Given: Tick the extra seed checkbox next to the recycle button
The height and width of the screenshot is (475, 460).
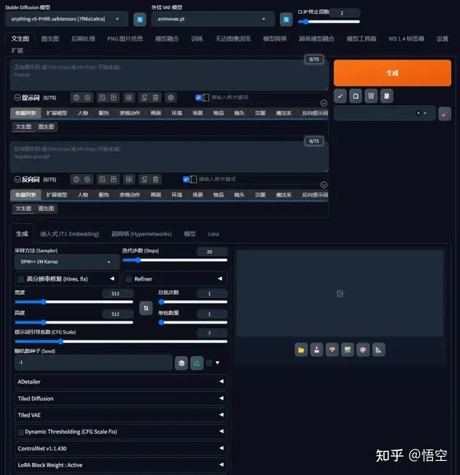Looking at the screenshot, I should [210, 363].
